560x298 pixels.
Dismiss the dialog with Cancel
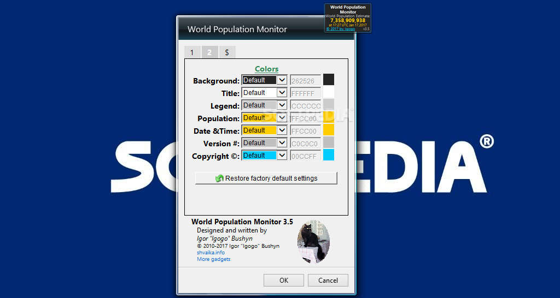pos(328,280)
